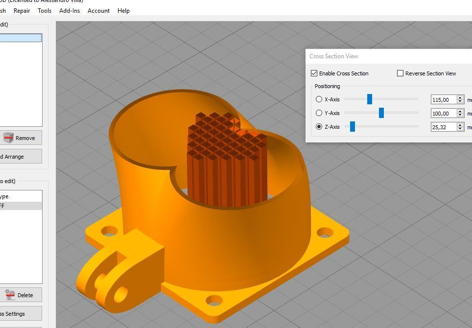Open the Add-Ins menu
This screenshot has height=328, width=472.
[x=70, y=10]
